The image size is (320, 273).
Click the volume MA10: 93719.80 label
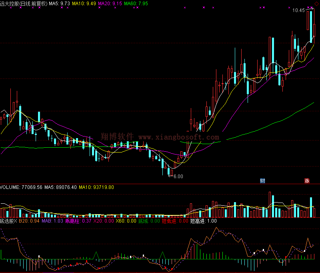96,187
